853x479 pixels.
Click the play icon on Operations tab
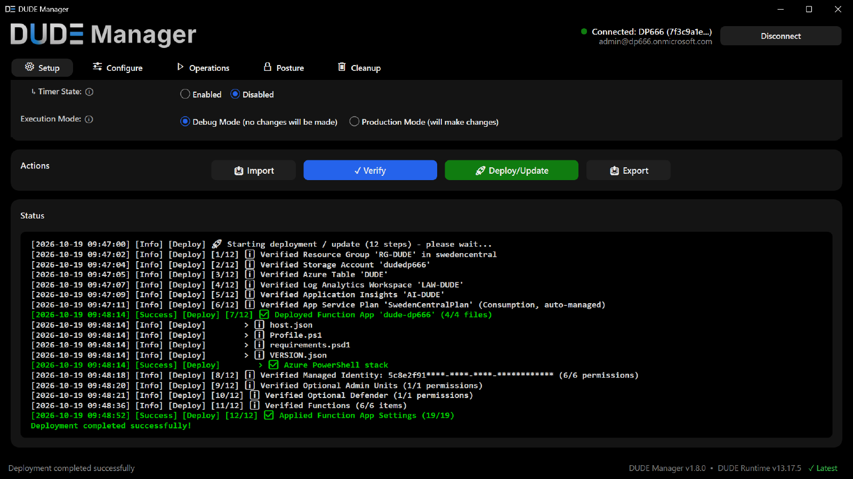(x=180, y=67)
